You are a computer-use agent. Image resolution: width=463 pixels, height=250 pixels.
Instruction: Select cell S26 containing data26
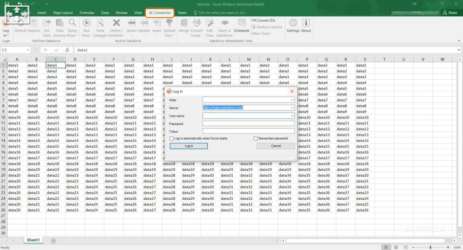(365, 210)
